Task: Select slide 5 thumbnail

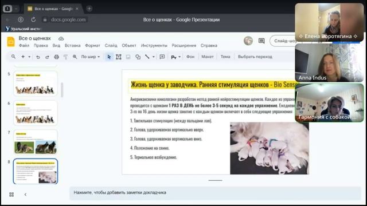Action: pos(36,84)
